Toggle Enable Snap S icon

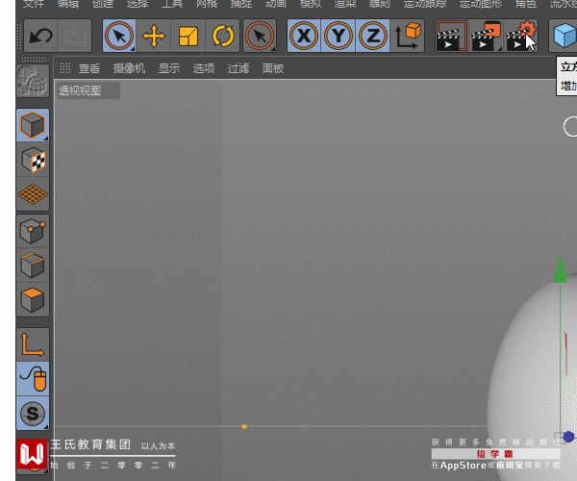click(33, 413)
